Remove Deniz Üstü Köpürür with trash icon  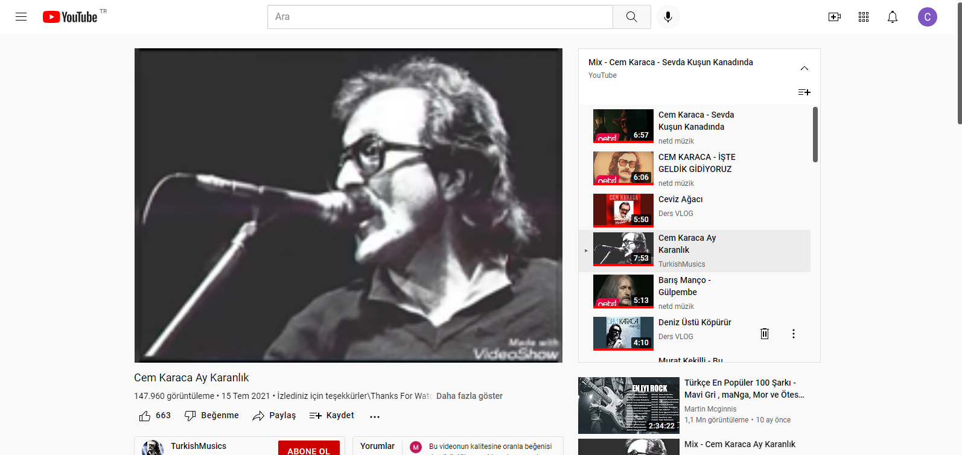[765, 334]
